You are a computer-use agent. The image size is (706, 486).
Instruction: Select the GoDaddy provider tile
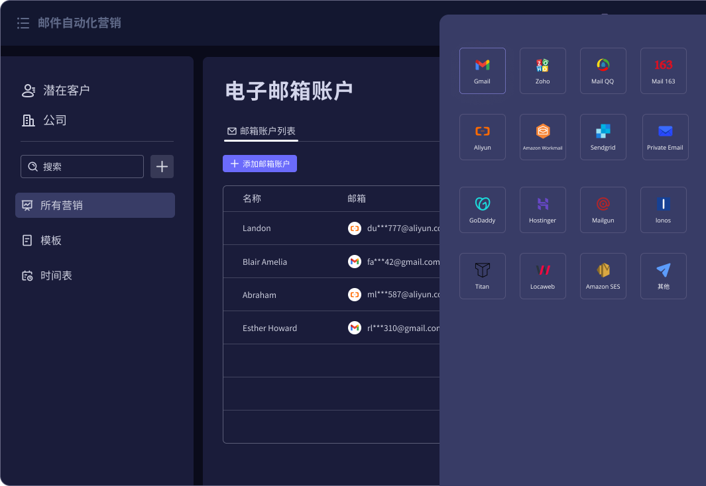pos(482,209)
